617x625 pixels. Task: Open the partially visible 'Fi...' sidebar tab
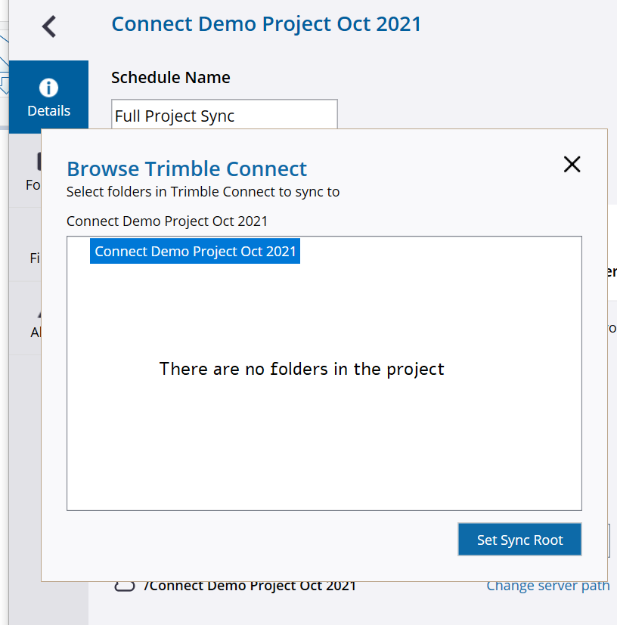[36, 258]
